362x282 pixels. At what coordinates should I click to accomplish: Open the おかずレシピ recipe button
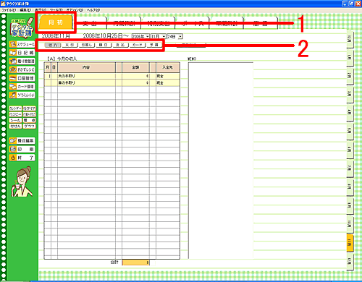[x=22, y=69]
